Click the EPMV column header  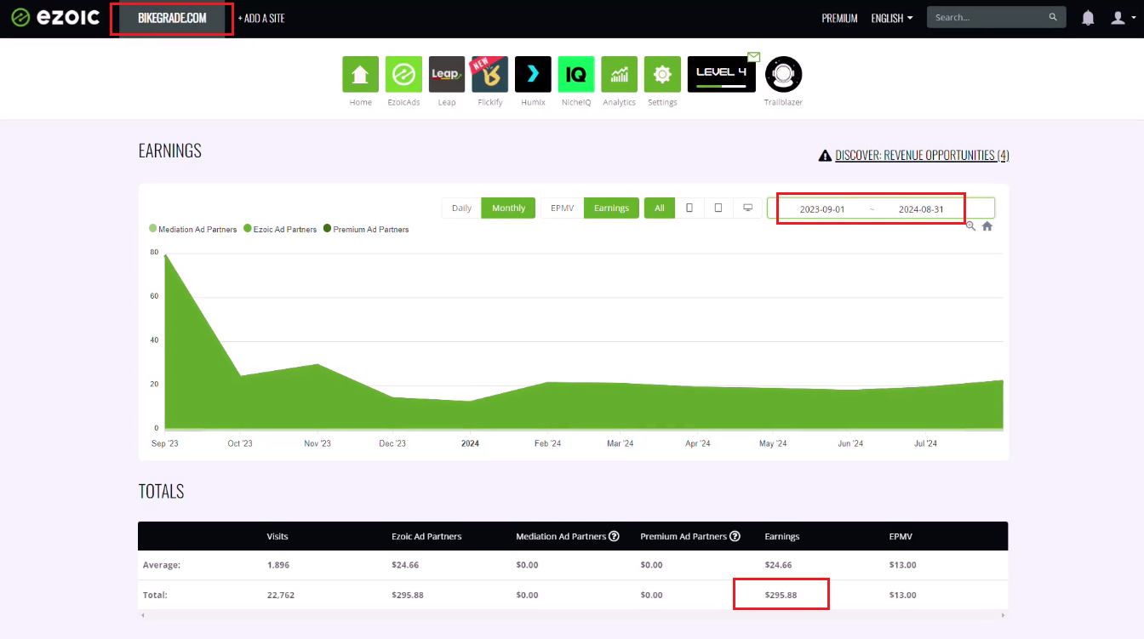901,536
